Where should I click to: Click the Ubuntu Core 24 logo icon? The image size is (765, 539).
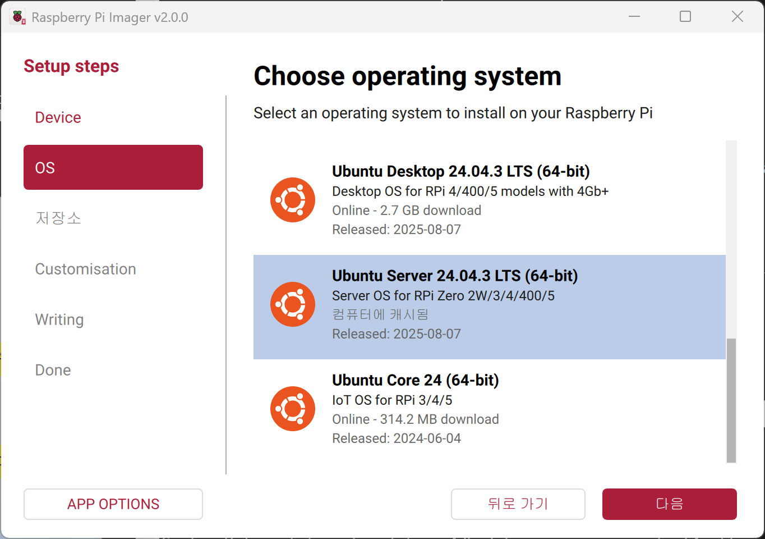[x=293, y=409]
